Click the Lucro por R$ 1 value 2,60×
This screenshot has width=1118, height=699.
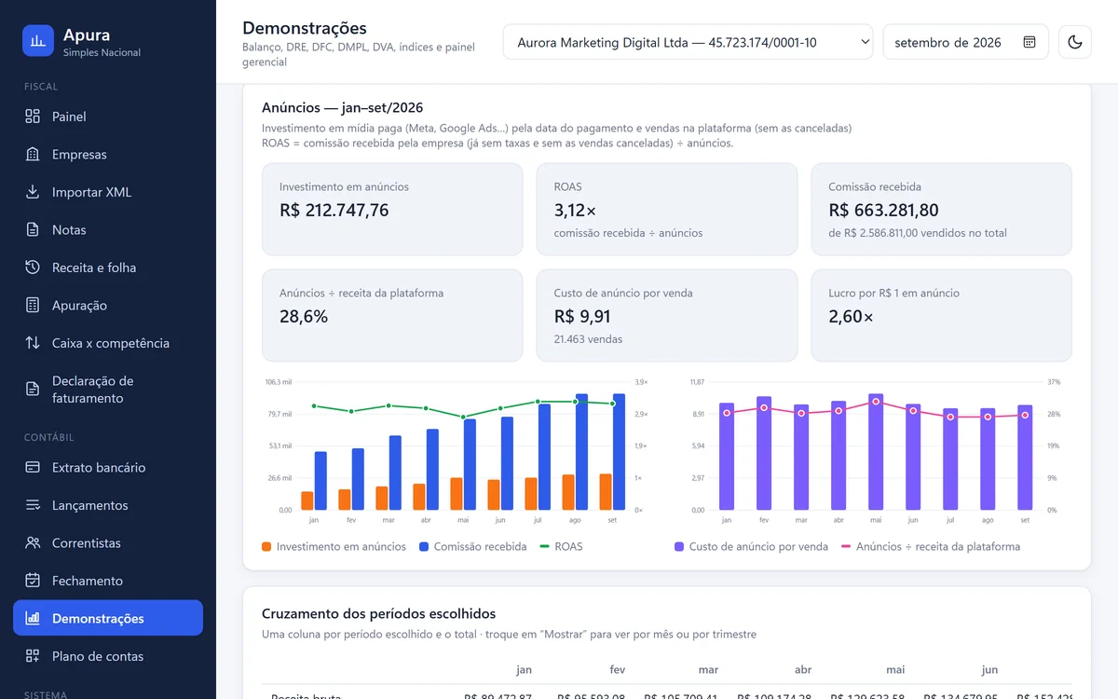coord(852,317)
